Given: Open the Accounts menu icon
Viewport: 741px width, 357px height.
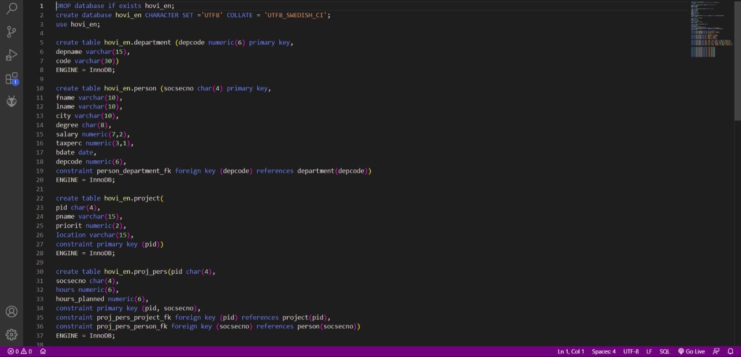Looking at the screenshot, I should (12, 312).
